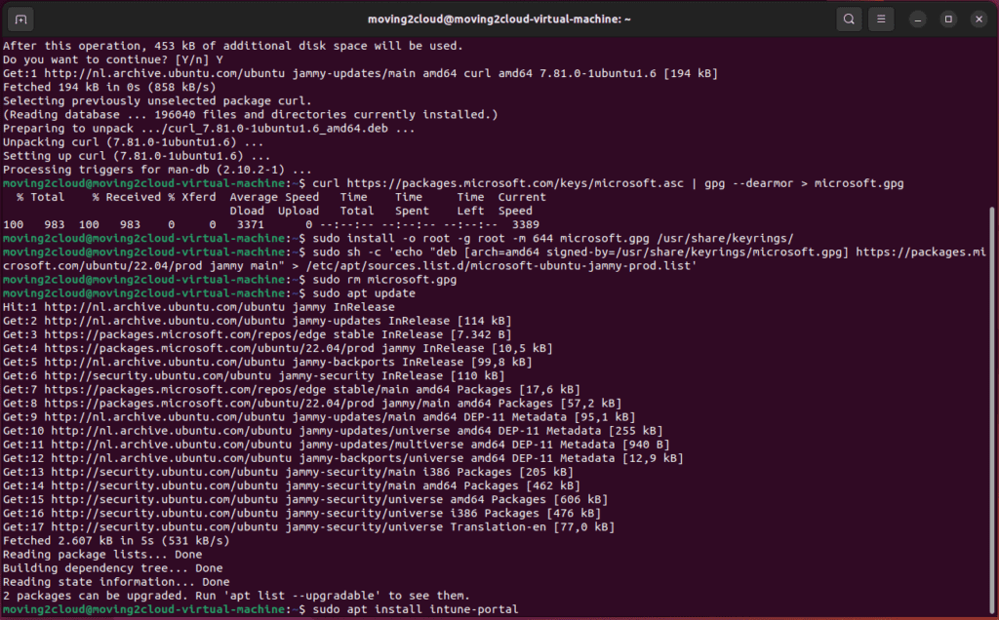Click the window title showing moving2cloud-virtual-machine
Screen dimensions: 999x620
coord(500,19)
